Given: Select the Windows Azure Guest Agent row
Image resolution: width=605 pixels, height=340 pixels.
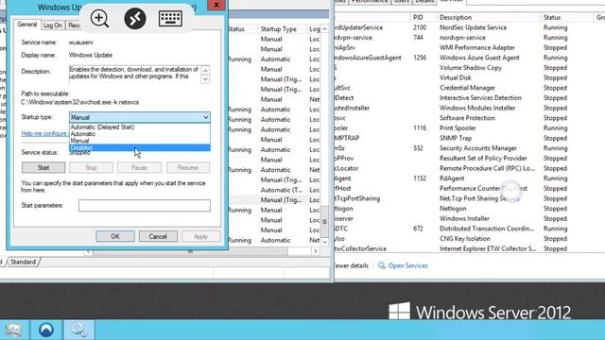Looking at the screenshot, I should (469, 58).
